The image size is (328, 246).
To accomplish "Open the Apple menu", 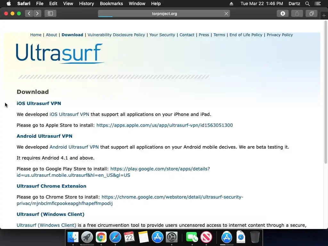I will click(9, 4).
